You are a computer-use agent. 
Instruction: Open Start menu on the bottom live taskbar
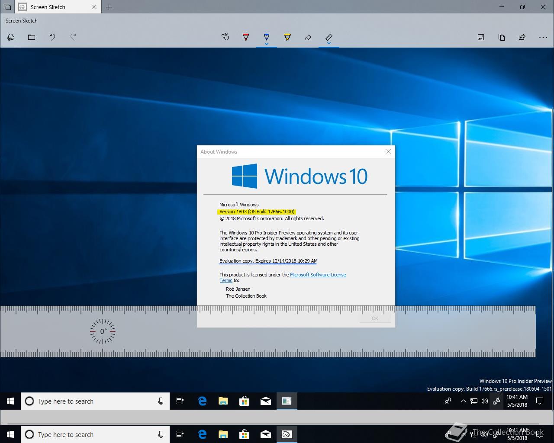click(x=10, y=434)
